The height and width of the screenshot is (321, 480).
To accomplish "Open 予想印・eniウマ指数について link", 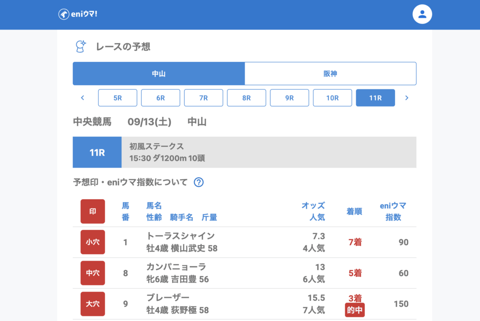I will (x=130, y=182).
